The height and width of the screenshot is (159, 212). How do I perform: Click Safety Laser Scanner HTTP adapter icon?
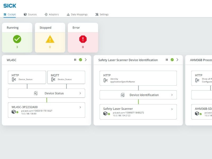[105, 80]
